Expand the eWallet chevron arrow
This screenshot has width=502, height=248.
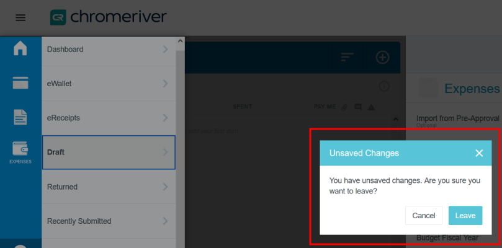(x=165, y=83)
